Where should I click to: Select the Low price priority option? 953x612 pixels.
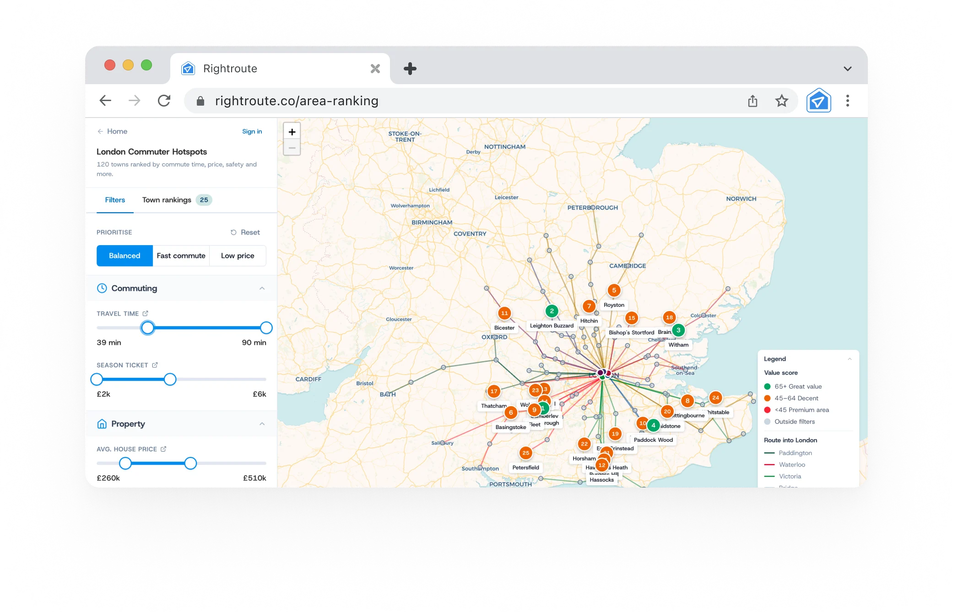click(238, 256)
